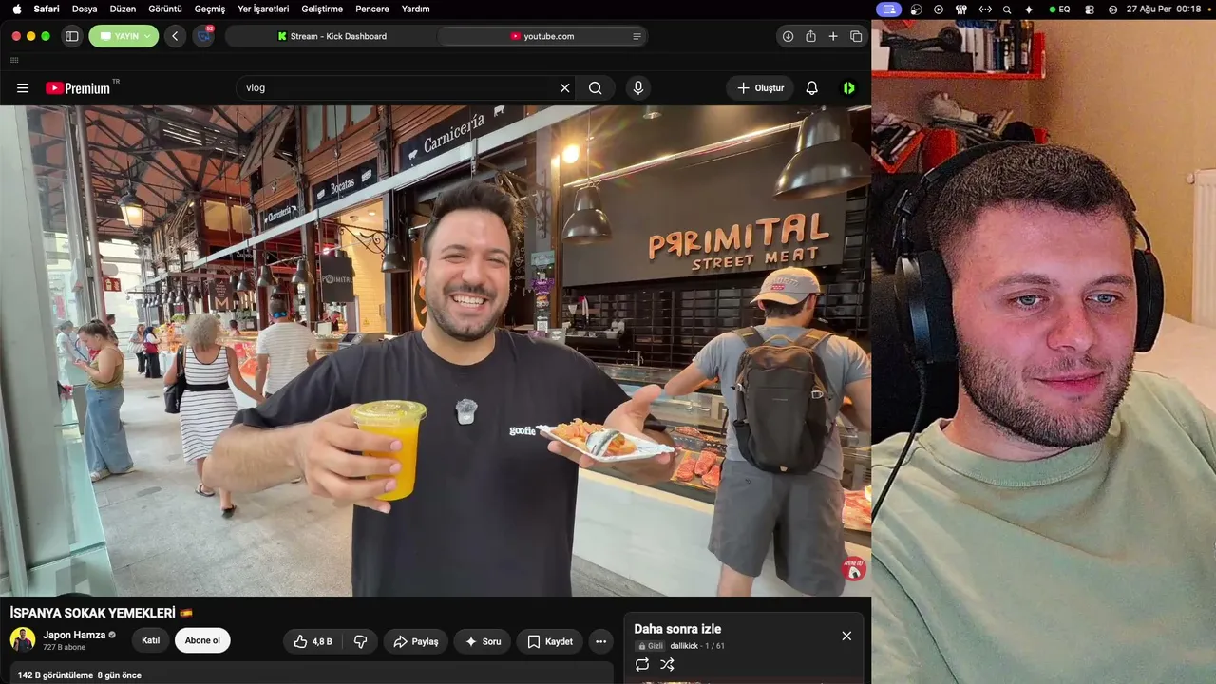Save the video with Kaydet

[x=549, y=641]
